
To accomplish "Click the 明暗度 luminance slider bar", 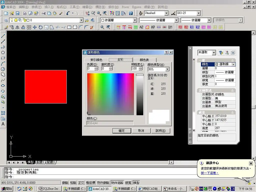I will [140, 94].
